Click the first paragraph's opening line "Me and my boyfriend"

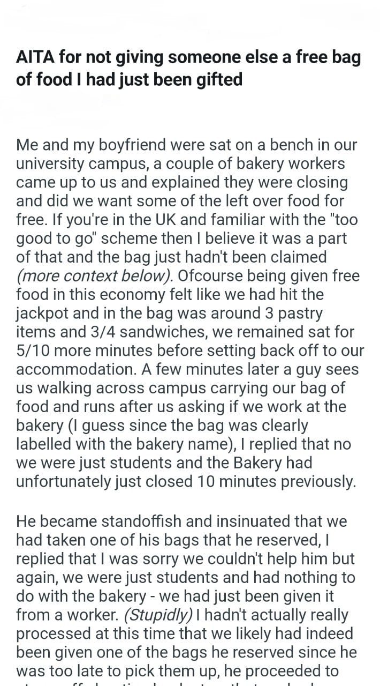coord(86,145)
